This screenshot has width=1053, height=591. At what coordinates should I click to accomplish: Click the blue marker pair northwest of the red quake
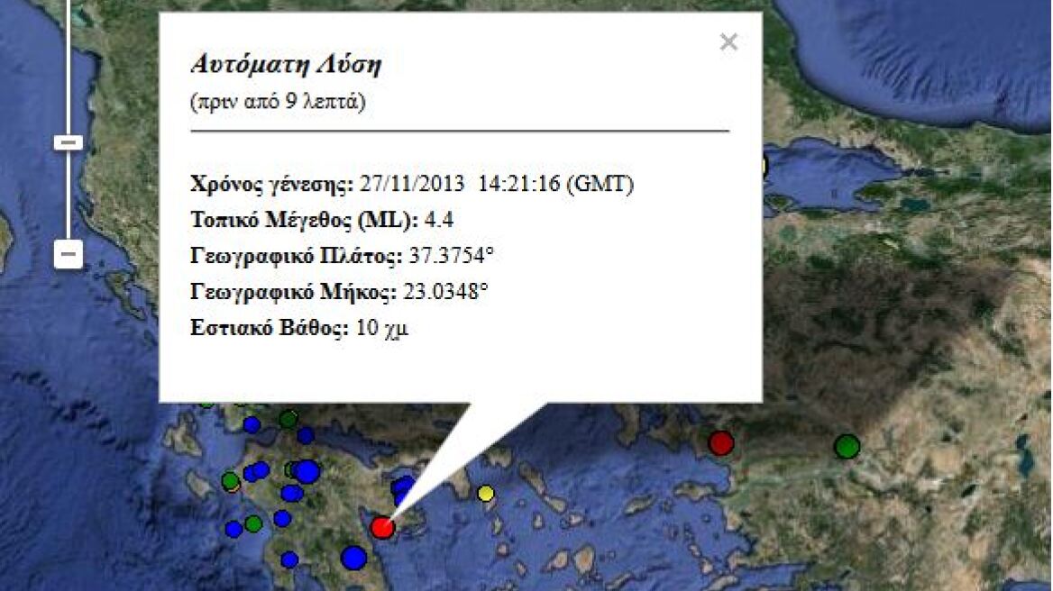(401, 488)
